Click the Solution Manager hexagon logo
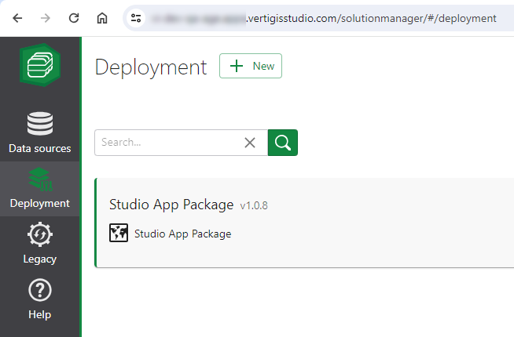 [x=40, y=65]
